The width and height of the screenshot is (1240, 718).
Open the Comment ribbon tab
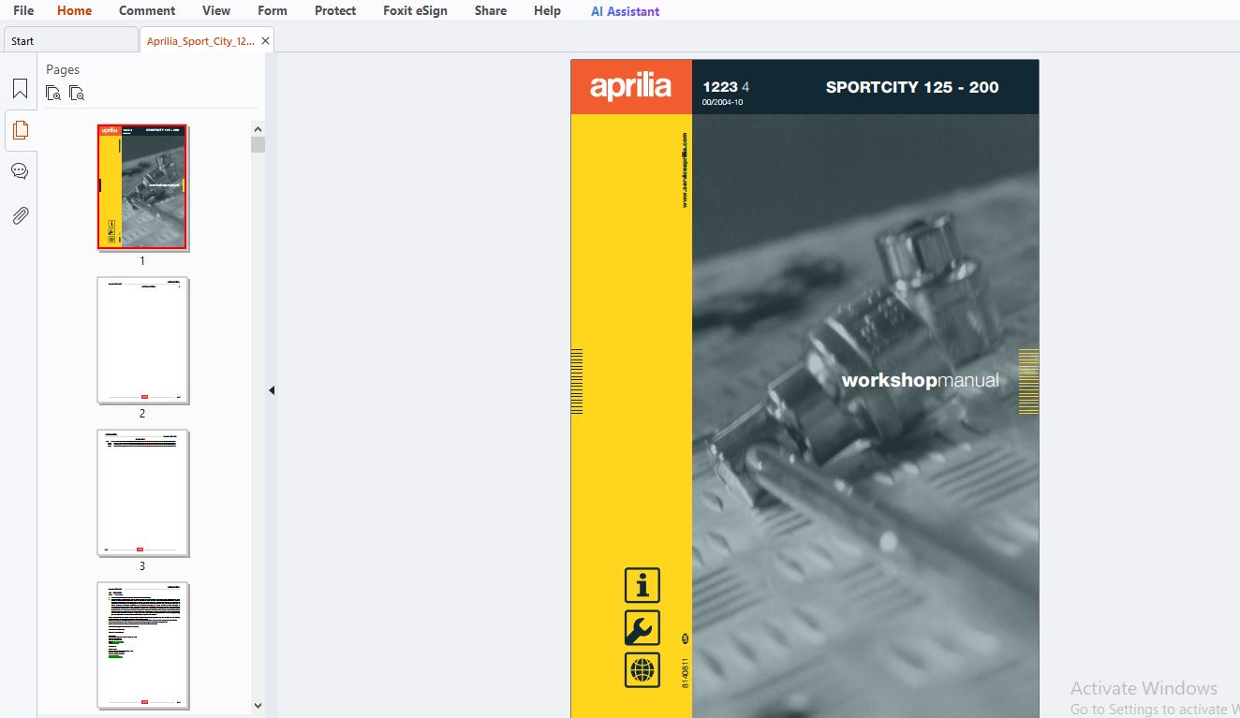click(147, 10)
